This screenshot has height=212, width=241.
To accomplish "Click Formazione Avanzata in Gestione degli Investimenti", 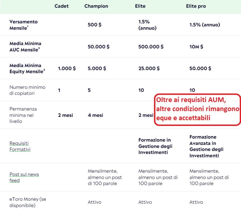I will (206, 146).
